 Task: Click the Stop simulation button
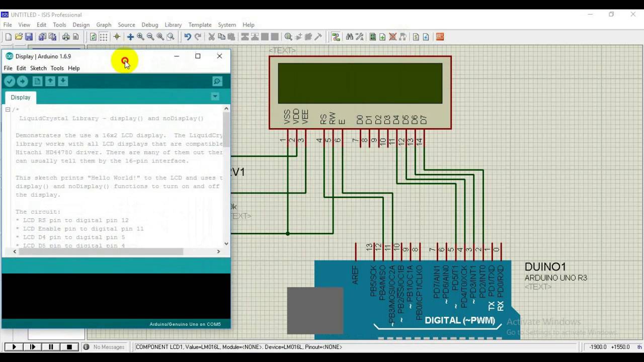tap(69, 347)
